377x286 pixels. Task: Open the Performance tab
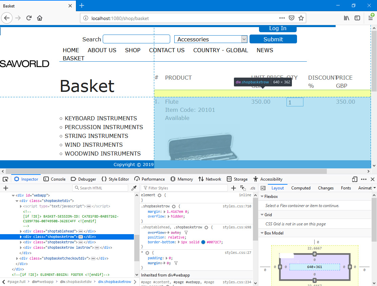coord(150,179)
